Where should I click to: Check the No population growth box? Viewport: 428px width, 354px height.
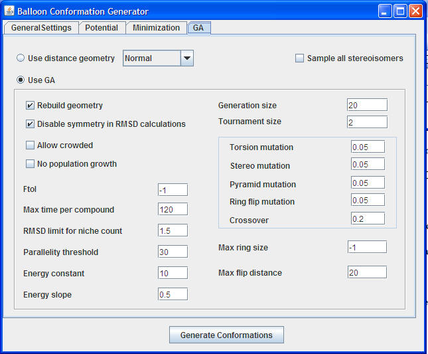(31, 164)
